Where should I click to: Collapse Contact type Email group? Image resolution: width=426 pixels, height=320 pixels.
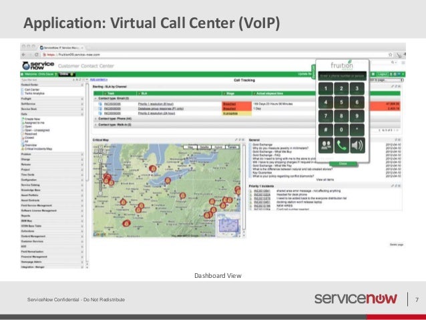[x=96, y=98]
